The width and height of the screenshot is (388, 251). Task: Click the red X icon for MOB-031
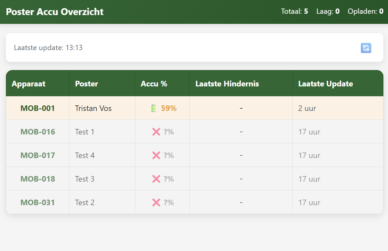click(156, 203)
